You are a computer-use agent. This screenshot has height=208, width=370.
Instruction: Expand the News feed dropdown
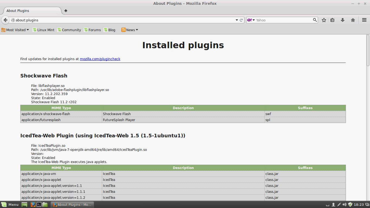click(130, 30)
